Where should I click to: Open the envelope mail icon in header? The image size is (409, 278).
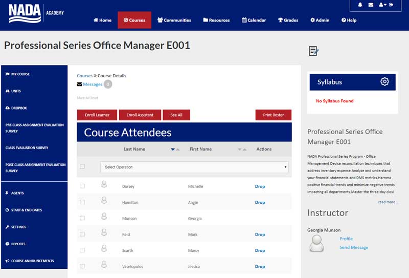371,5
